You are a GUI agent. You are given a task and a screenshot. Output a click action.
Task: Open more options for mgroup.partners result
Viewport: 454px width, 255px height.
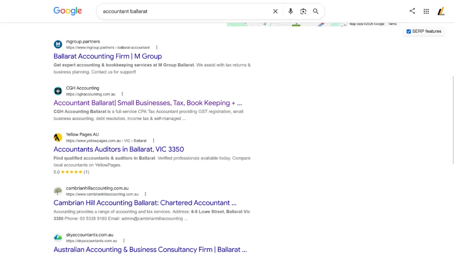coord(157,47)
